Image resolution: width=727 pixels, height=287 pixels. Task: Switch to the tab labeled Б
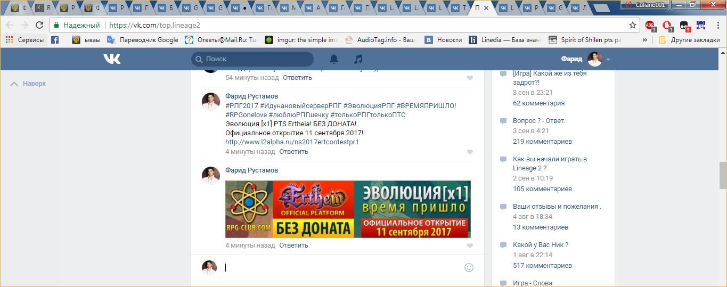[x=168, y=8]
